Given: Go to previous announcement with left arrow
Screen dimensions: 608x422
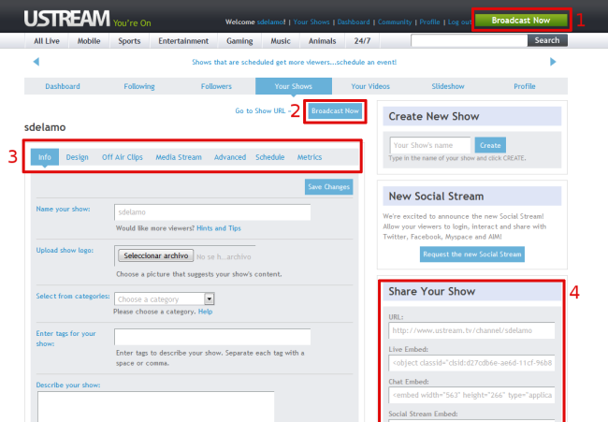Looking at the screenshot, I should pyautogui.click(x=36, y=62).
